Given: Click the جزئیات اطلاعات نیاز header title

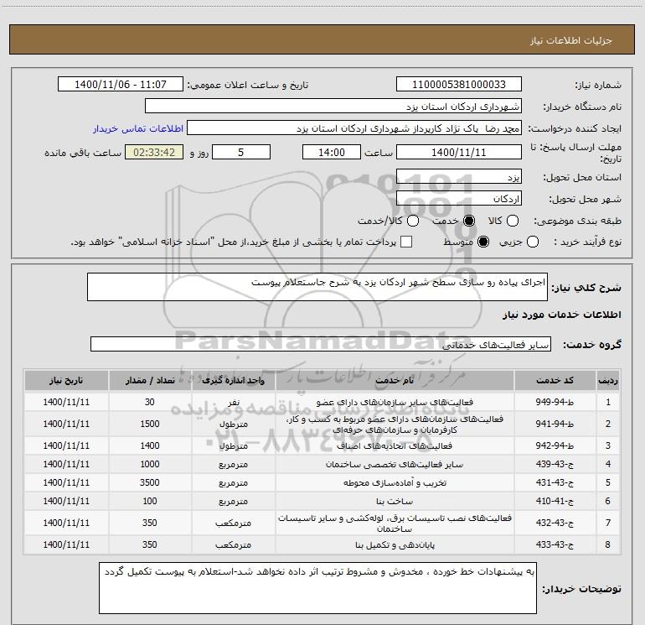Looking at the screenshot, I should coord(571,40).
